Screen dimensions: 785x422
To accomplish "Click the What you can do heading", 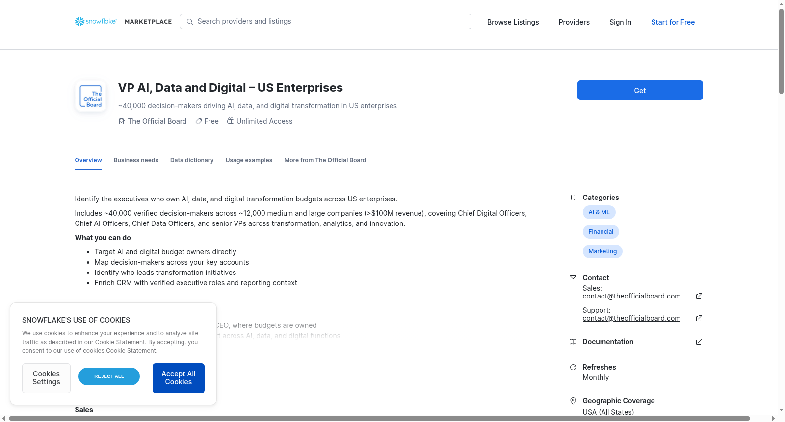I will pyautogui.click(x=103, y=238).
